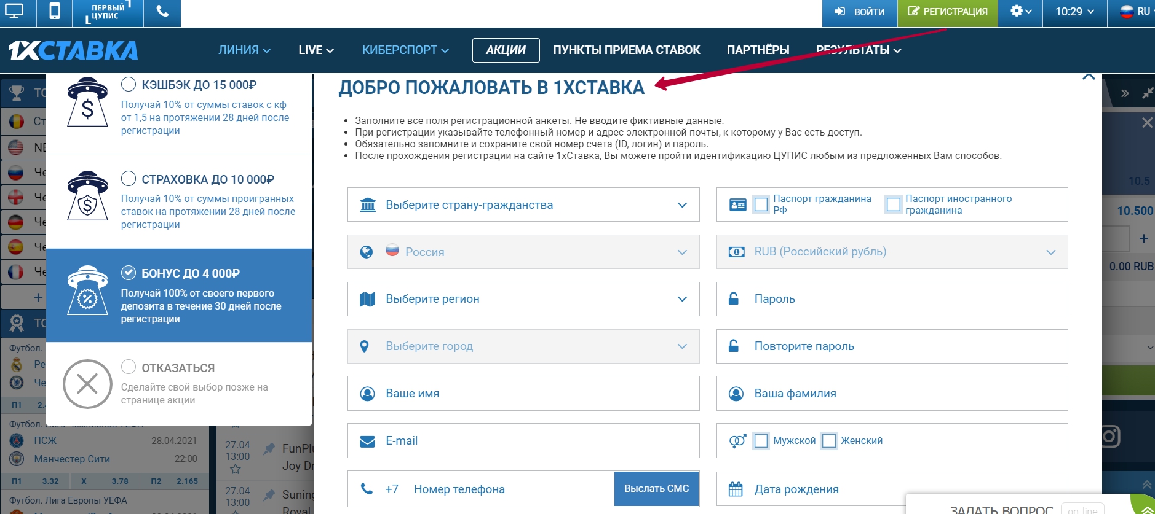The image size is (1155, 514).
Task: Click the Пароль input field
Action: [x=892, y=299]
